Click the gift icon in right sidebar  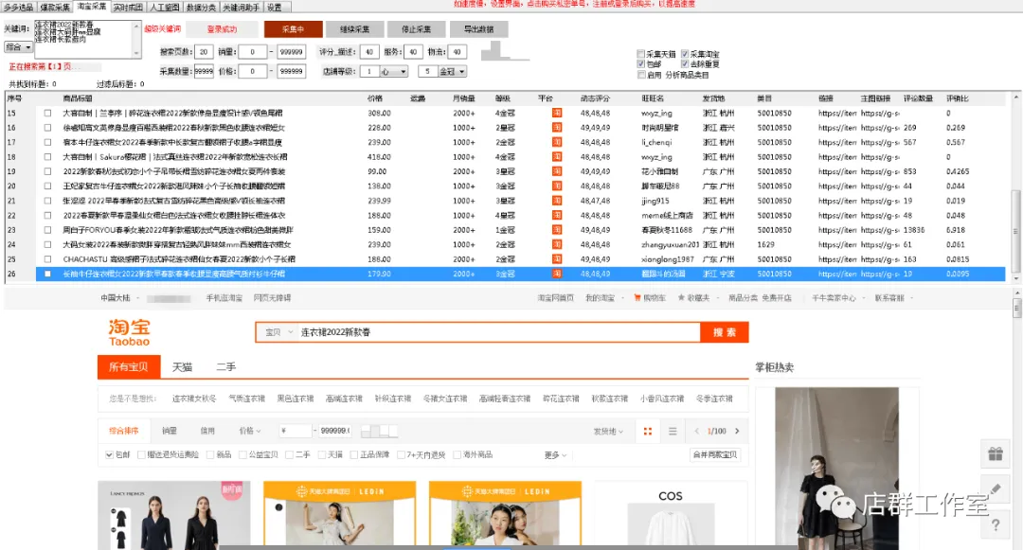point(995,453)
